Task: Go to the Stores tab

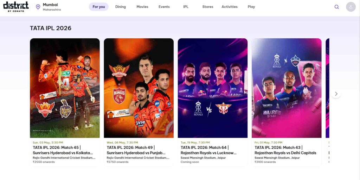Action: [208, 7]
